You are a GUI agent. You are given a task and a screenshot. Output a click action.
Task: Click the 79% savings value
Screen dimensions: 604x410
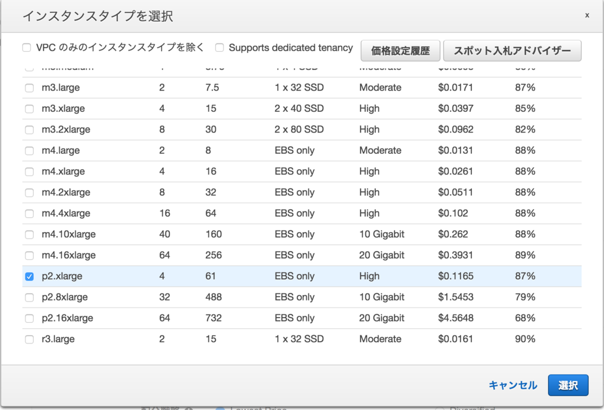coord(525,297)
